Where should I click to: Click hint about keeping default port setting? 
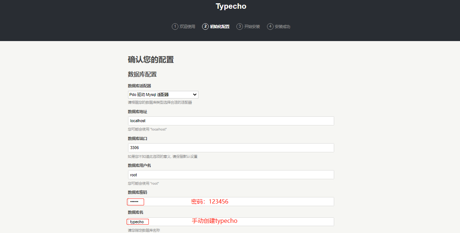pyautogui.click(x=163, y=156)
